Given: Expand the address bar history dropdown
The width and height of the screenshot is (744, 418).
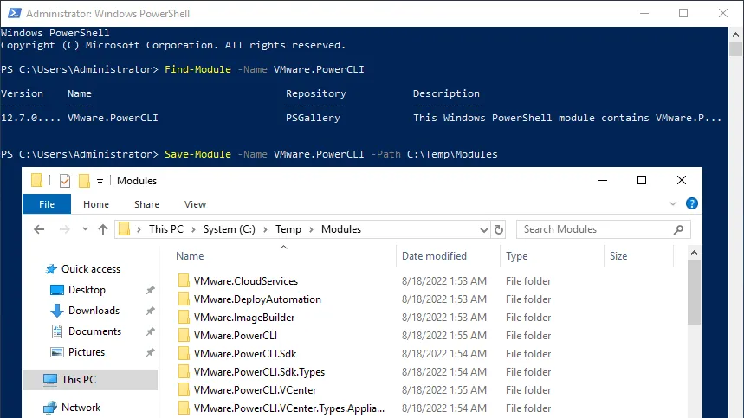Looking at the screenshot, I should coord(484,229).
